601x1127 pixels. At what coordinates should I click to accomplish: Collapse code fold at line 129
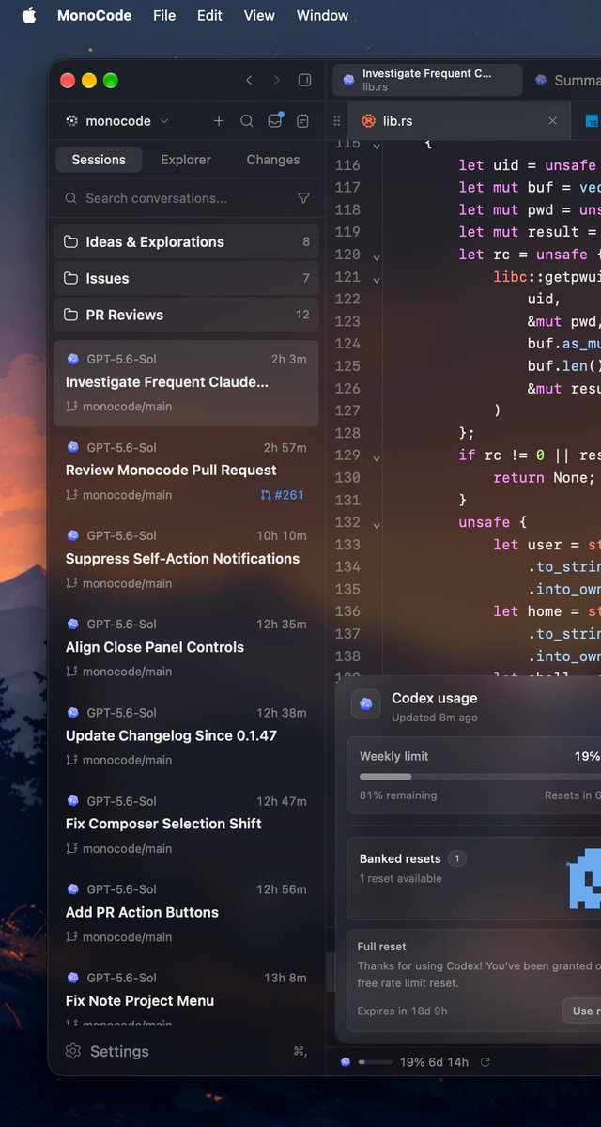point(377,456)
